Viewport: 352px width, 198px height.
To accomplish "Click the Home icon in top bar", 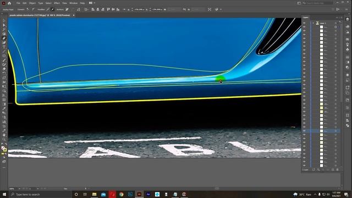I will (x=9, y=3).
